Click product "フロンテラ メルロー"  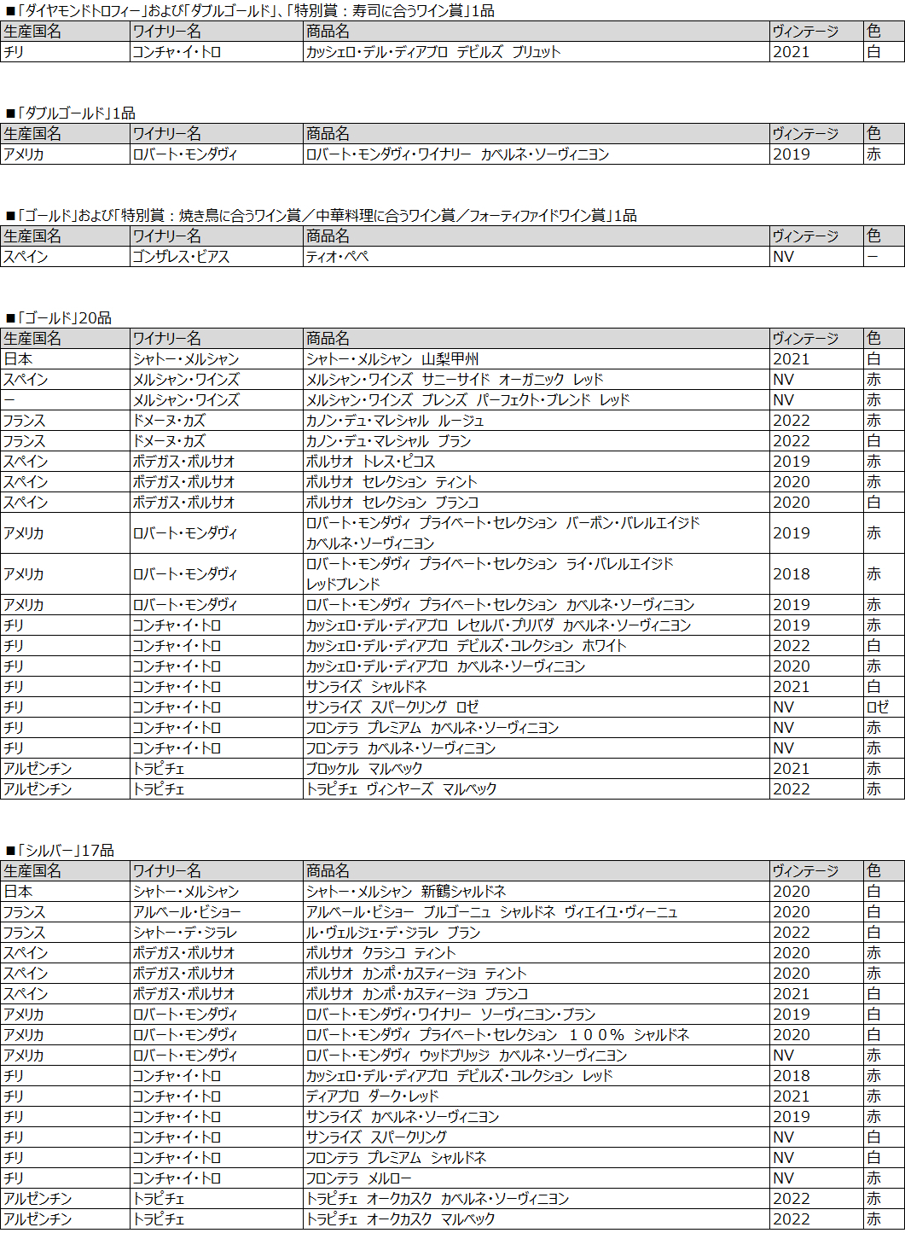pos(358,1178)
